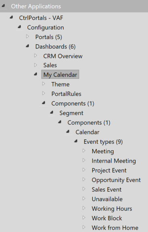Expand the Portals (5) node arrow
This screenshot has width=148, height=232.
coord(27,36)
